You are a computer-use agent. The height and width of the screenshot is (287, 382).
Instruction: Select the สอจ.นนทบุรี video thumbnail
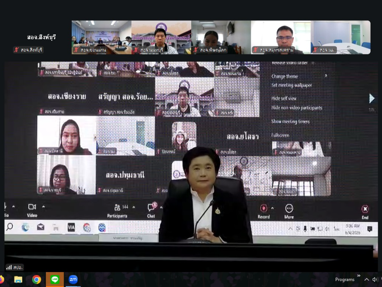coord(161,37)
